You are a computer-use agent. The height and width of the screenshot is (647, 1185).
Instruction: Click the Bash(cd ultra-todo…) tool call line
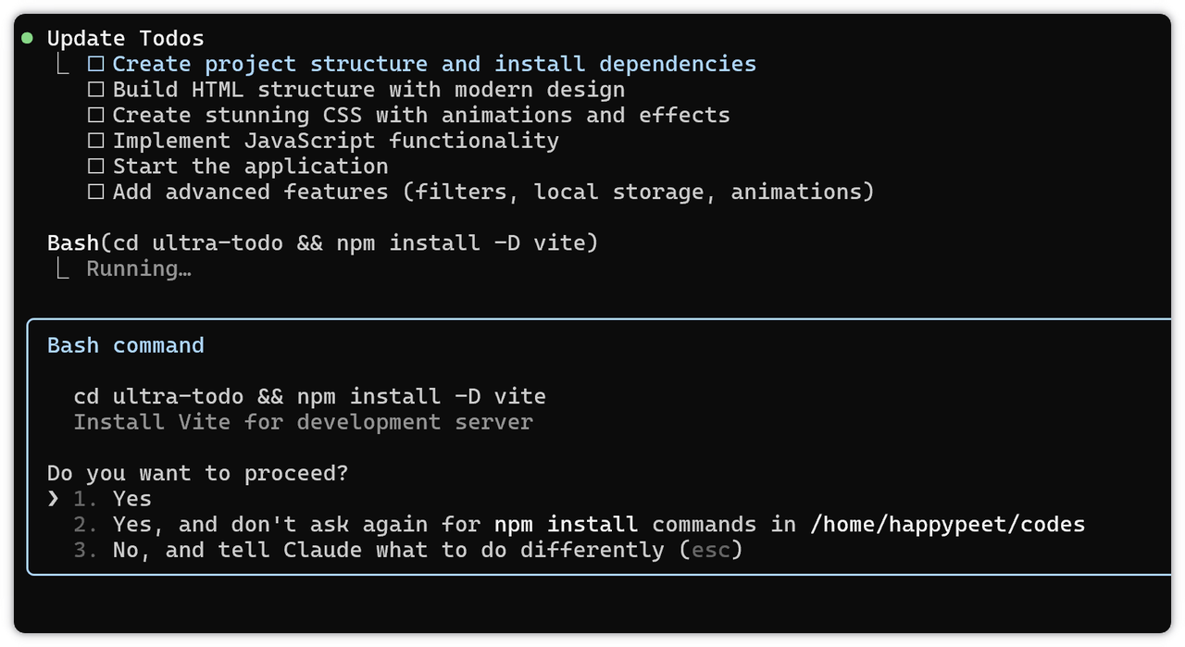[322, 243]
